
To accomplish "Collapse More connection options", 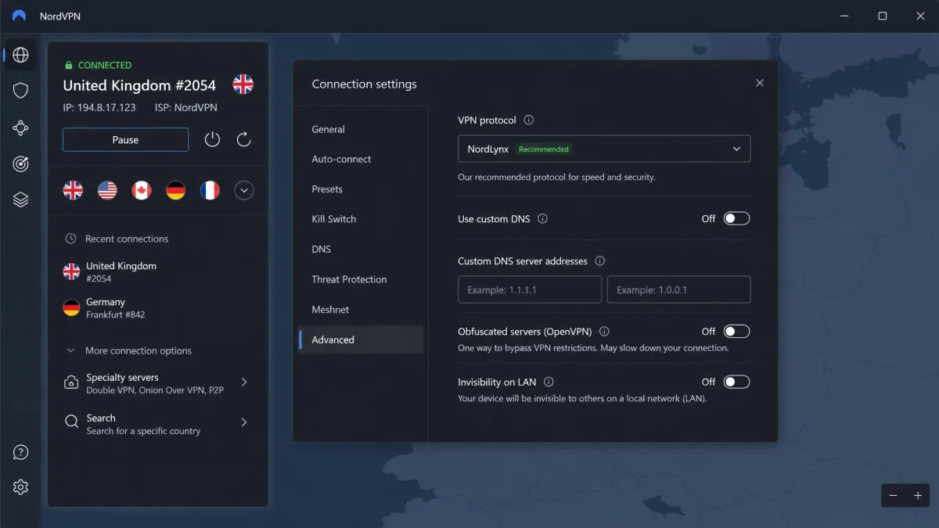I will (x=129, y=351).
